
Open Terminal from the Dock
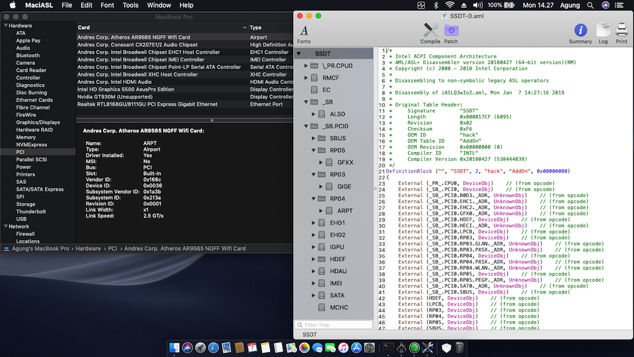click(389, 347)
